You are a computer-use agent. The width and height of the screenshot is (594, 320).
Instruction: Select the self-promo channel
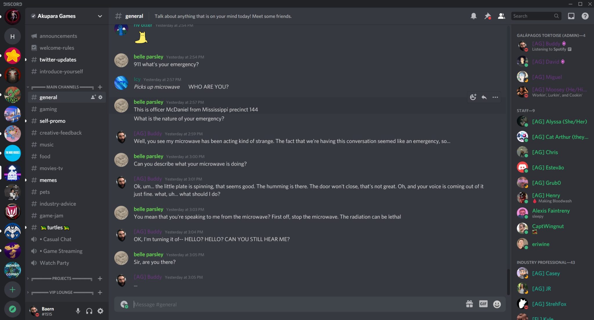click(x=52, y=121)
